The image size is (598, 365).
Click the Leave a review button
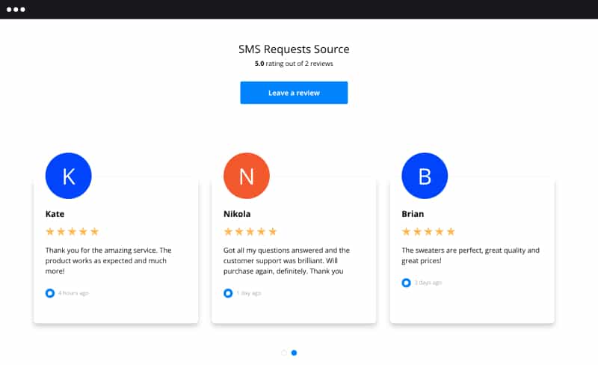coord(294,93)
